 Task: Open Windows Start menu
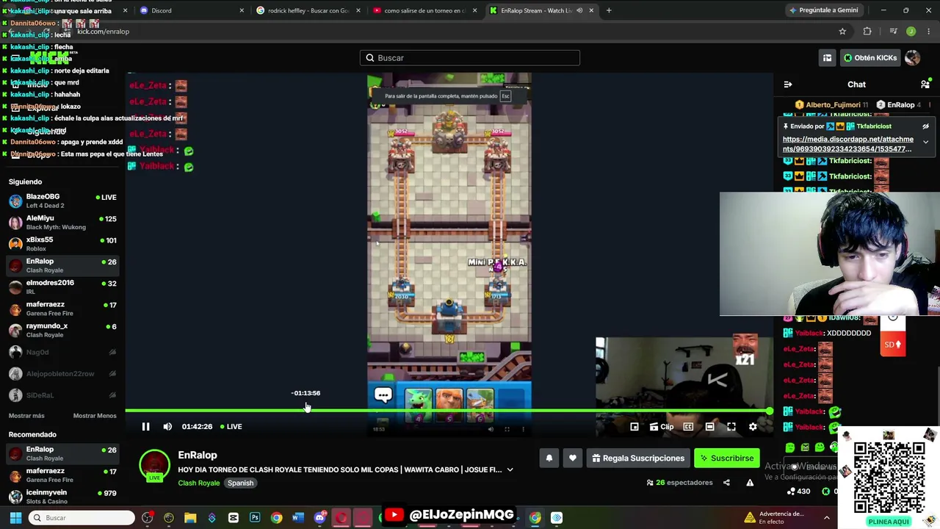click(x=15, y=518)
